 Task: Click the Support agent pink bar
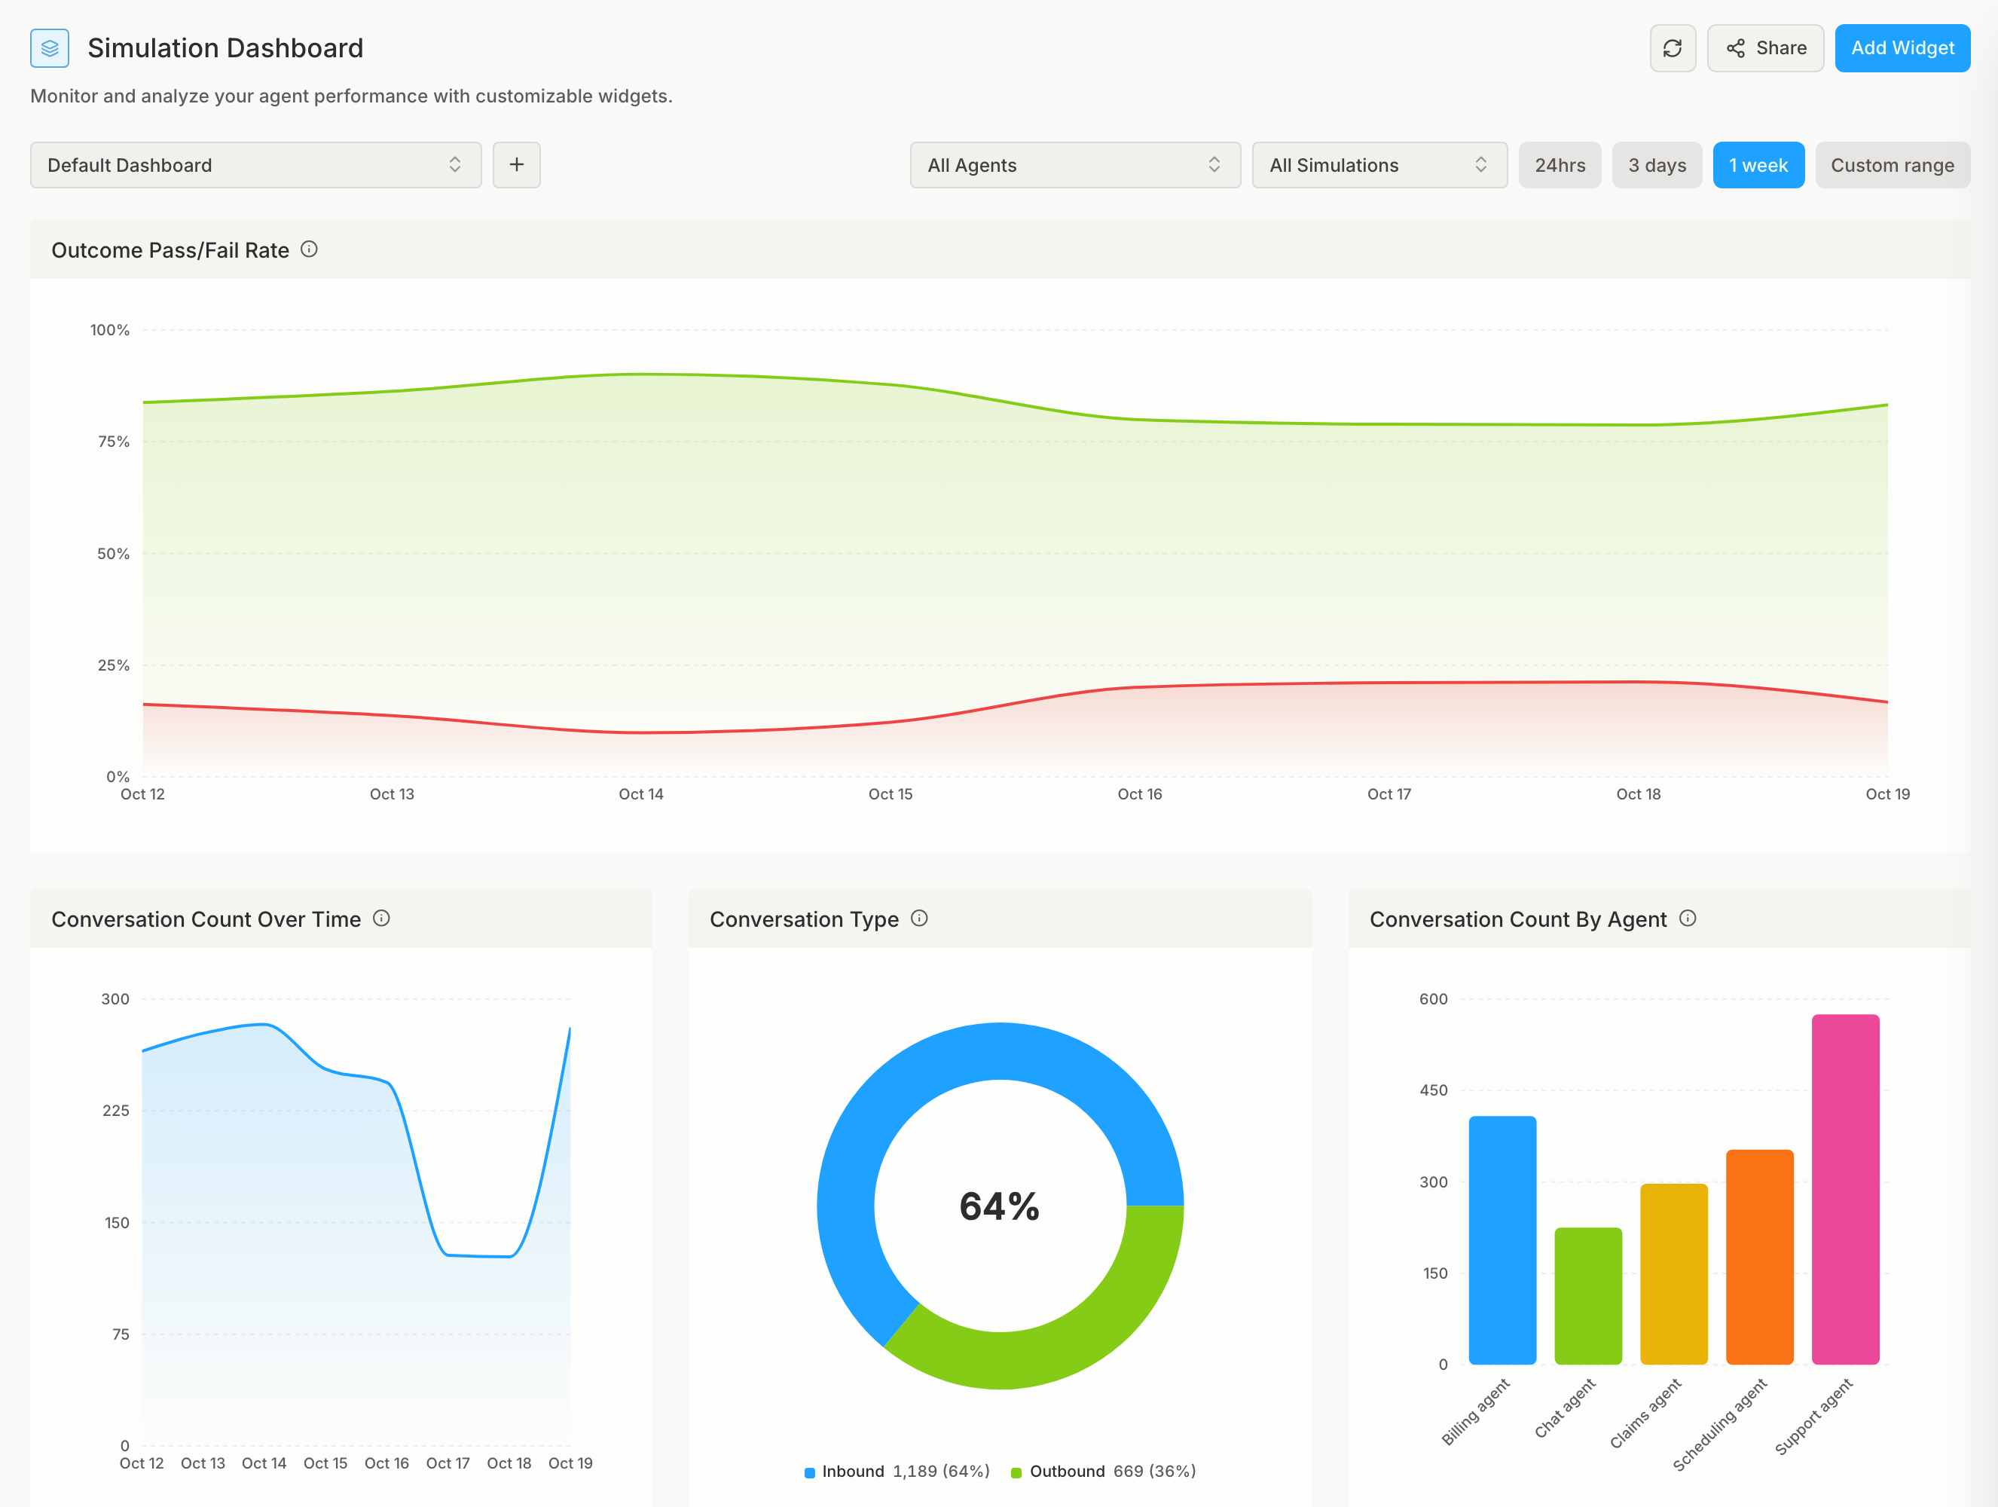(1845, 1189)
